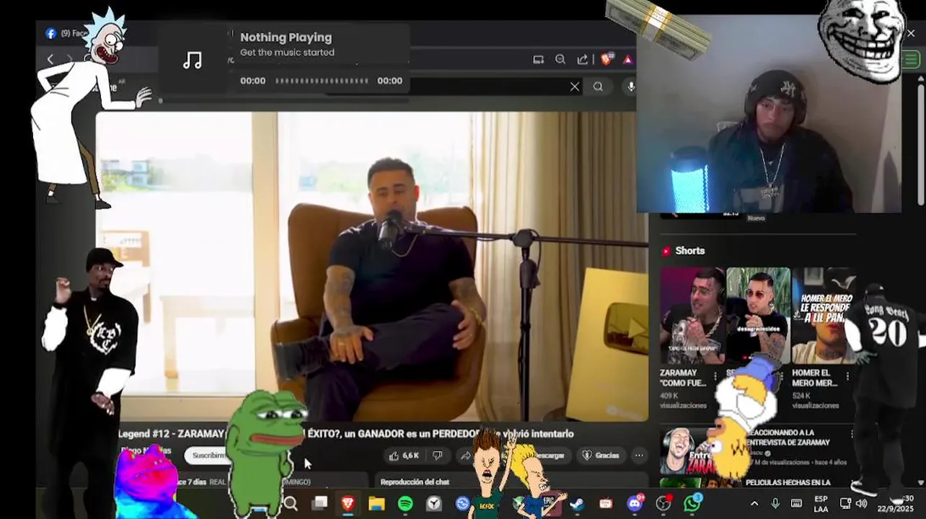This screenshot has height=519, width=926.
Task: Click the zoom-out magnifier in address bar
Action: click(560, 60)
